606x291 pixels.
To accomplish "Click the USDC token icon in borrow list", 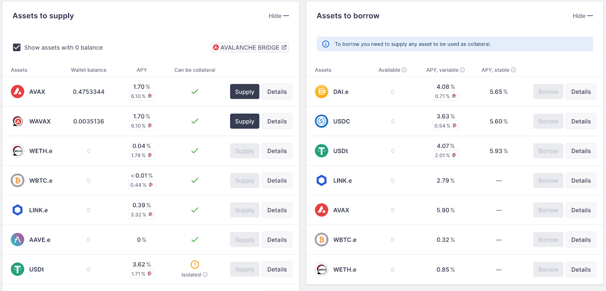I will coord(322,121).
